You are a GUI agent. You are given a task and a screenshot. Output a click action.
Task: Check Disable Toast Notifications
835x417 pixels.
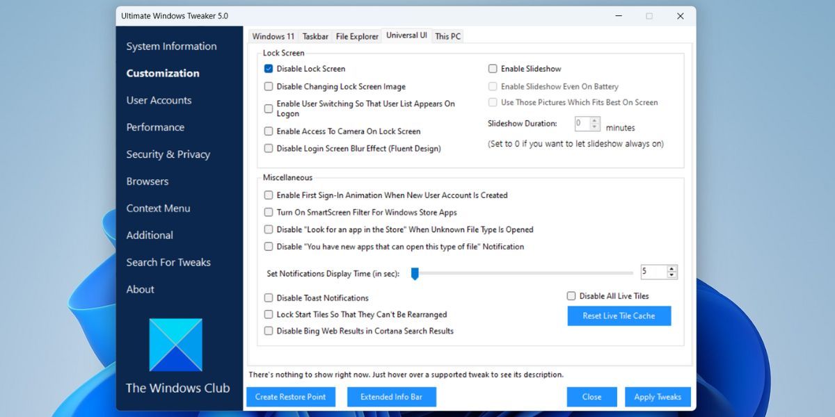point(268,297)
